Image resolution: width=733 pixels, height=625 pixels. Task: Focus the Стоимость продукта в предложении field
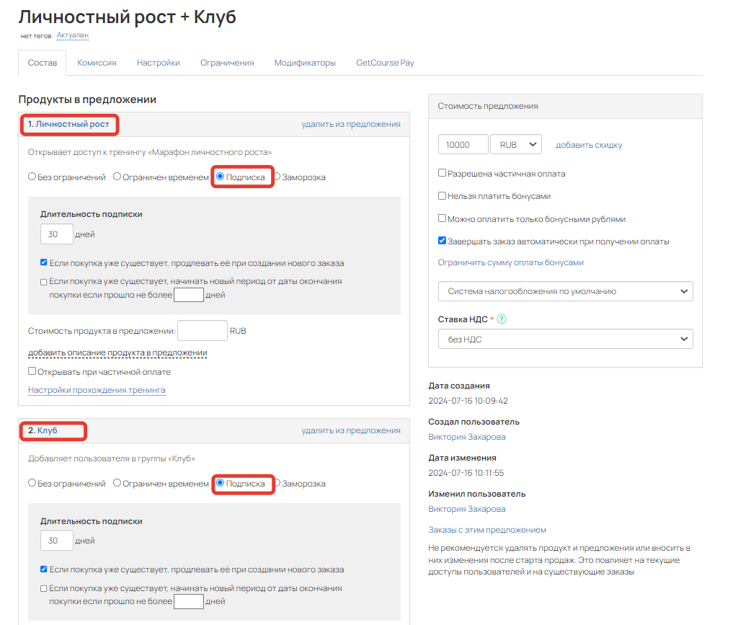(203, 330)
